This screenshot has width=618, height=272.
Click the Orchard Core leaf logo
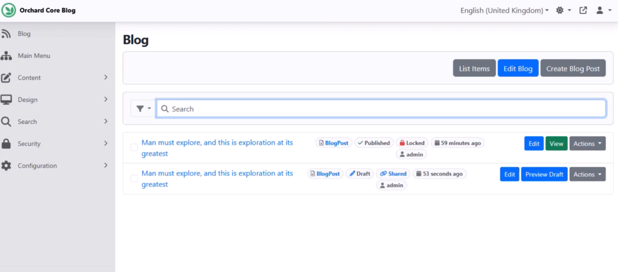pyautogui.click(x=9, y=10)
